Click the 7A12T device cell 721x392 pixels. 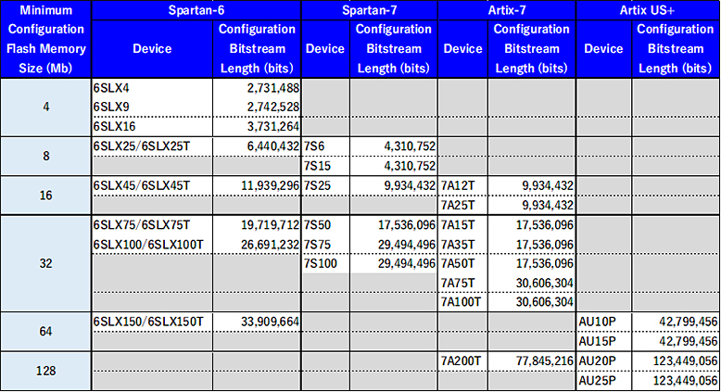462,185
